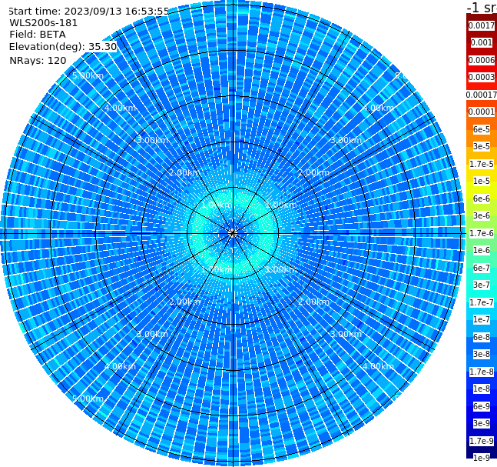Click the 1.7e-7 colorbar label
The width and height of the screenshot is (497, 467).
pos(482,302)
